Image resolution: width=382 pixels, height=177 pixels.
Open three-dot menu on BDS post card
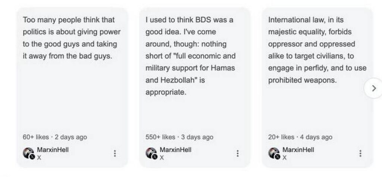[x=238, y=153]
